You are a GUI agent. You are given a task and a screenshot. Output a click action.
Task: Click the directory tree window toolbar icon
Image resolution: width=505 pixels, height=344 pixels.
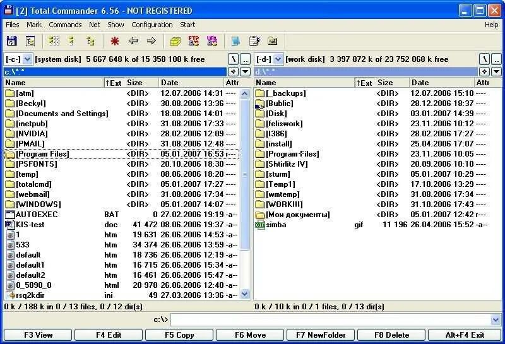pos(30,41)
